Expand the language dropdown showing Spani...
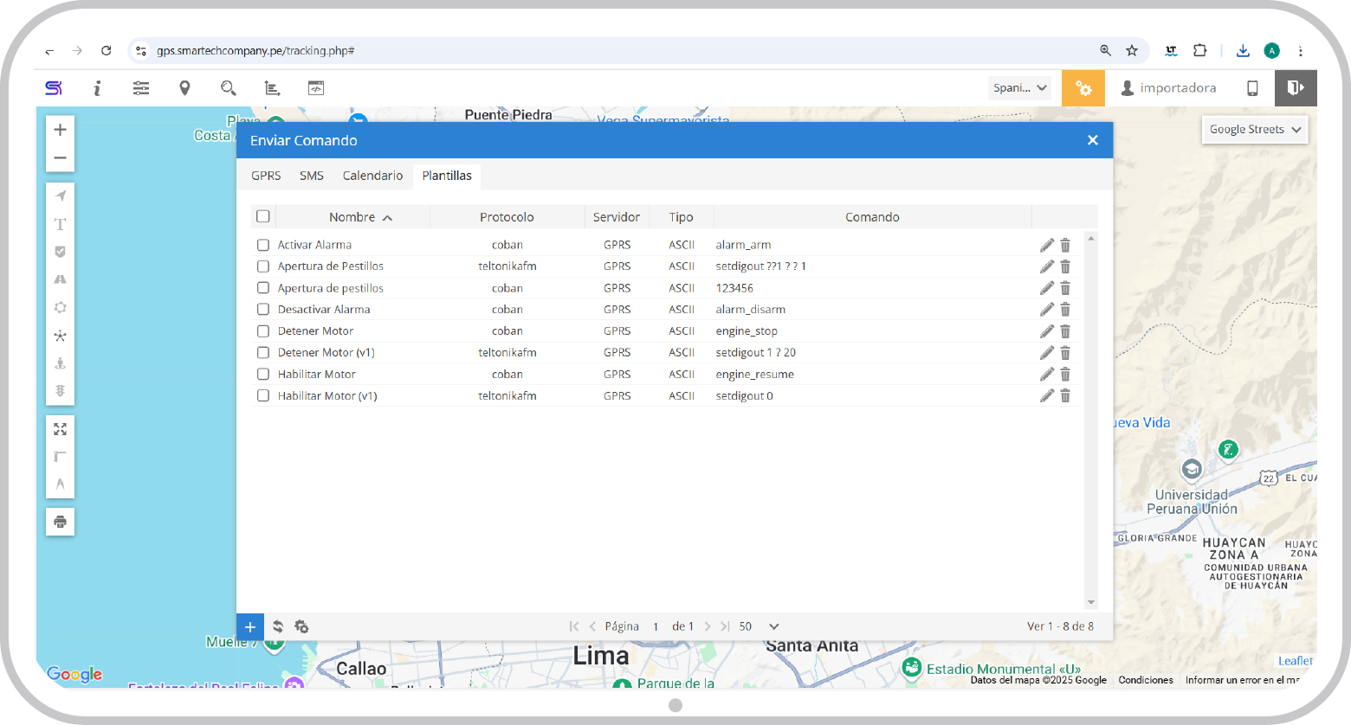The width and height of the screenshot is (1351, 725). [1020, 88]
